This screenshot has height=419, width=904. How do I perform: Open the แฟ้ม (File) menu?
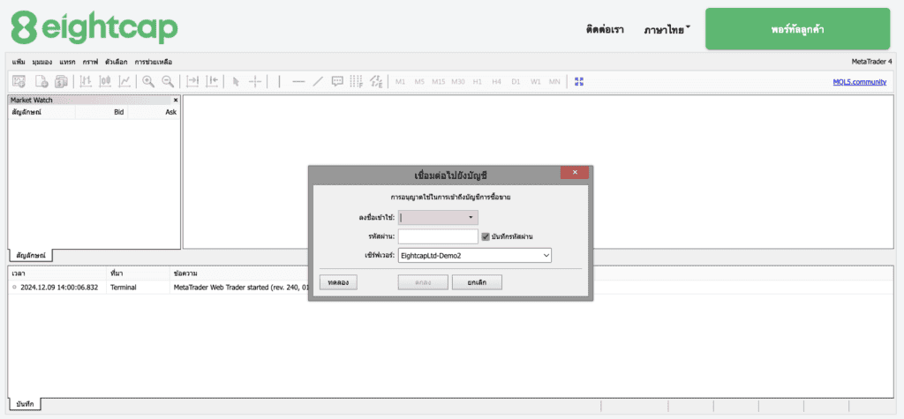pyautogui.click(x=19, y=62)
